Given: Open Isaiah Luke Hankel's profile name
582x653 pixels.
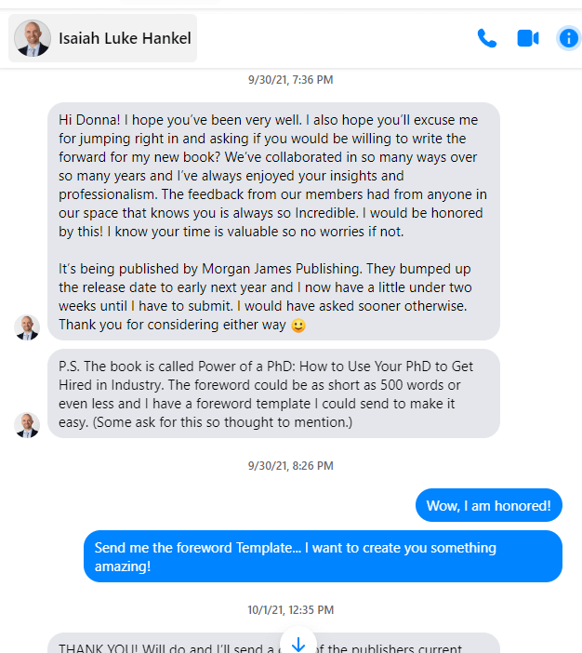Looking at the screenshot, I should tap(125, 38).
